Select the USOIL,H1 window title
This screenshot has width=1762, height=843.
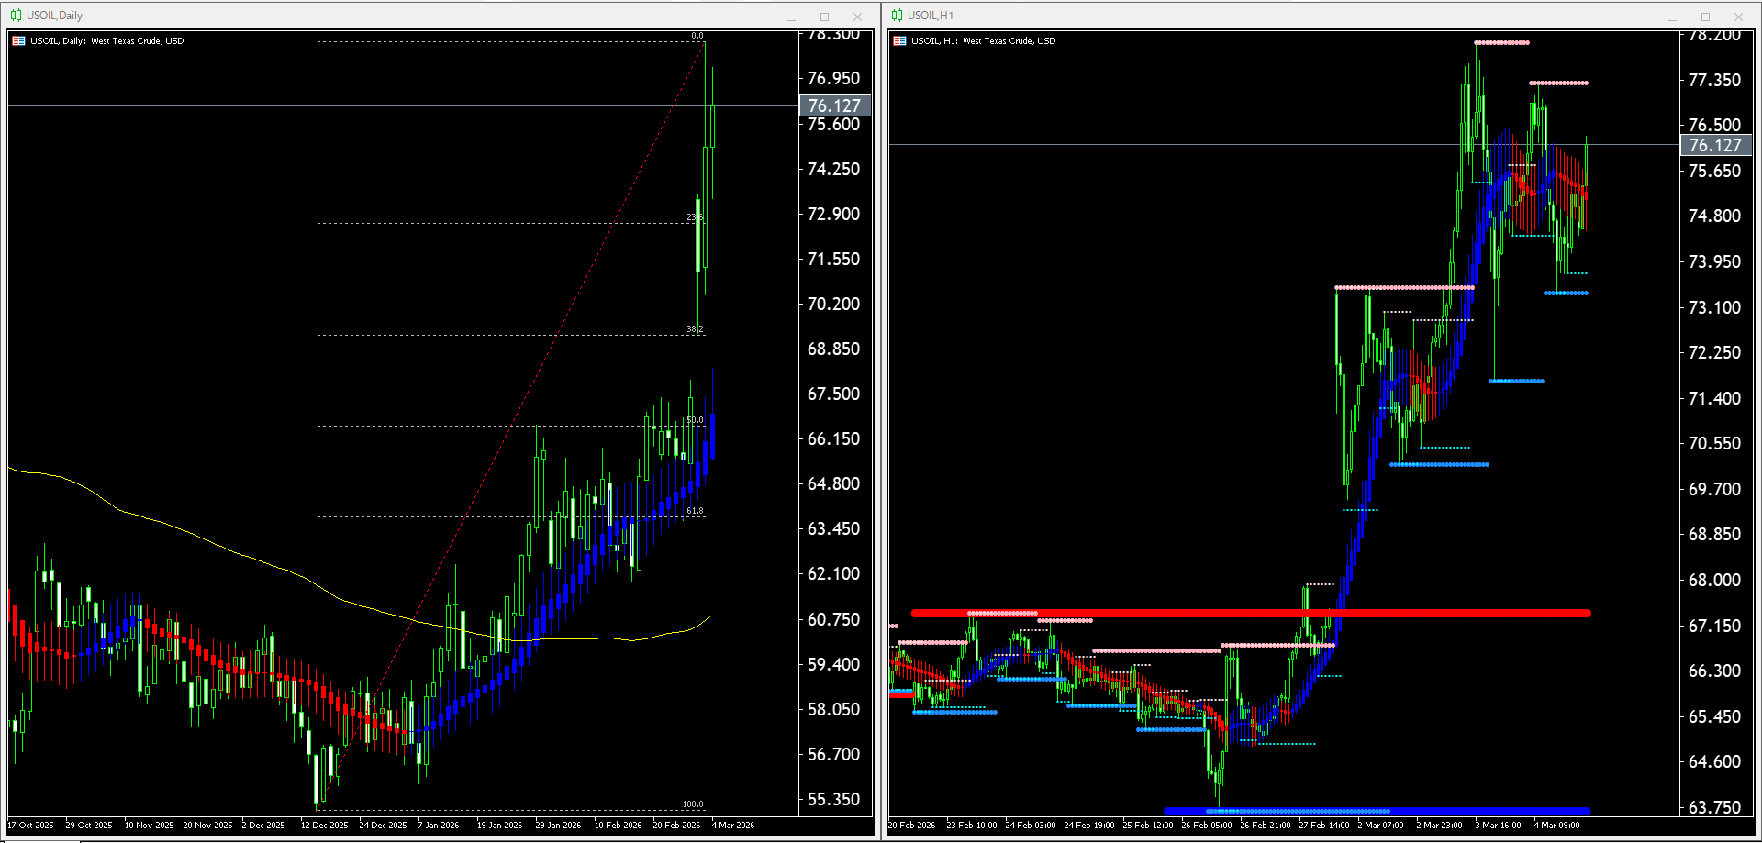click(x=931, y=16)
